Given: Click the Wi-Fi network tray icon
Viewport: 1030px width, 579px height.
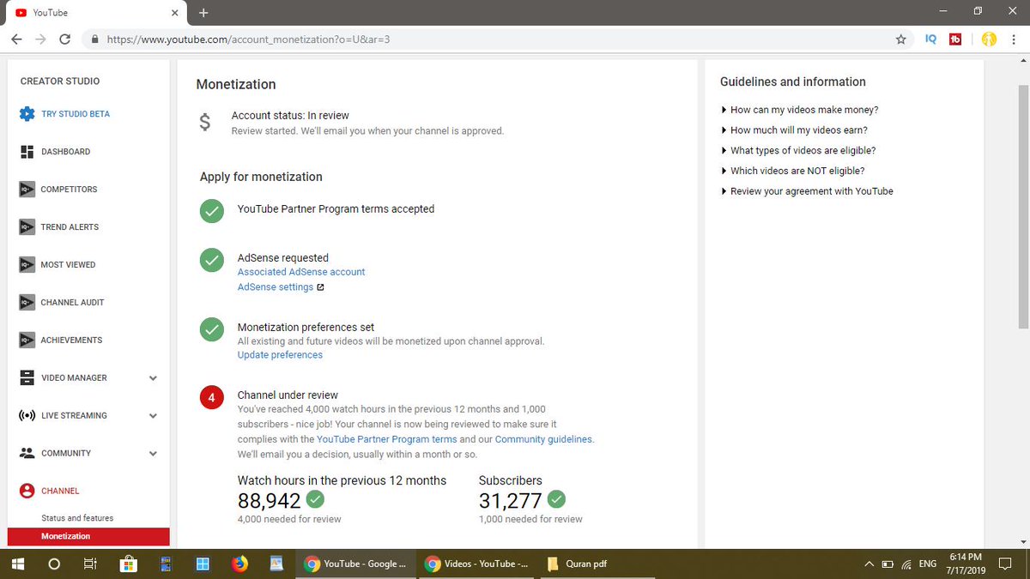Looking at the screenshot, I should pyautogui.click(x=906, y=564).
